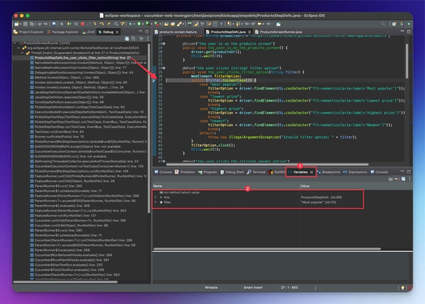Click the Save toolbar icon
Image resolution: width=425 pixels, height=304 pixels.
click(25, 24)
